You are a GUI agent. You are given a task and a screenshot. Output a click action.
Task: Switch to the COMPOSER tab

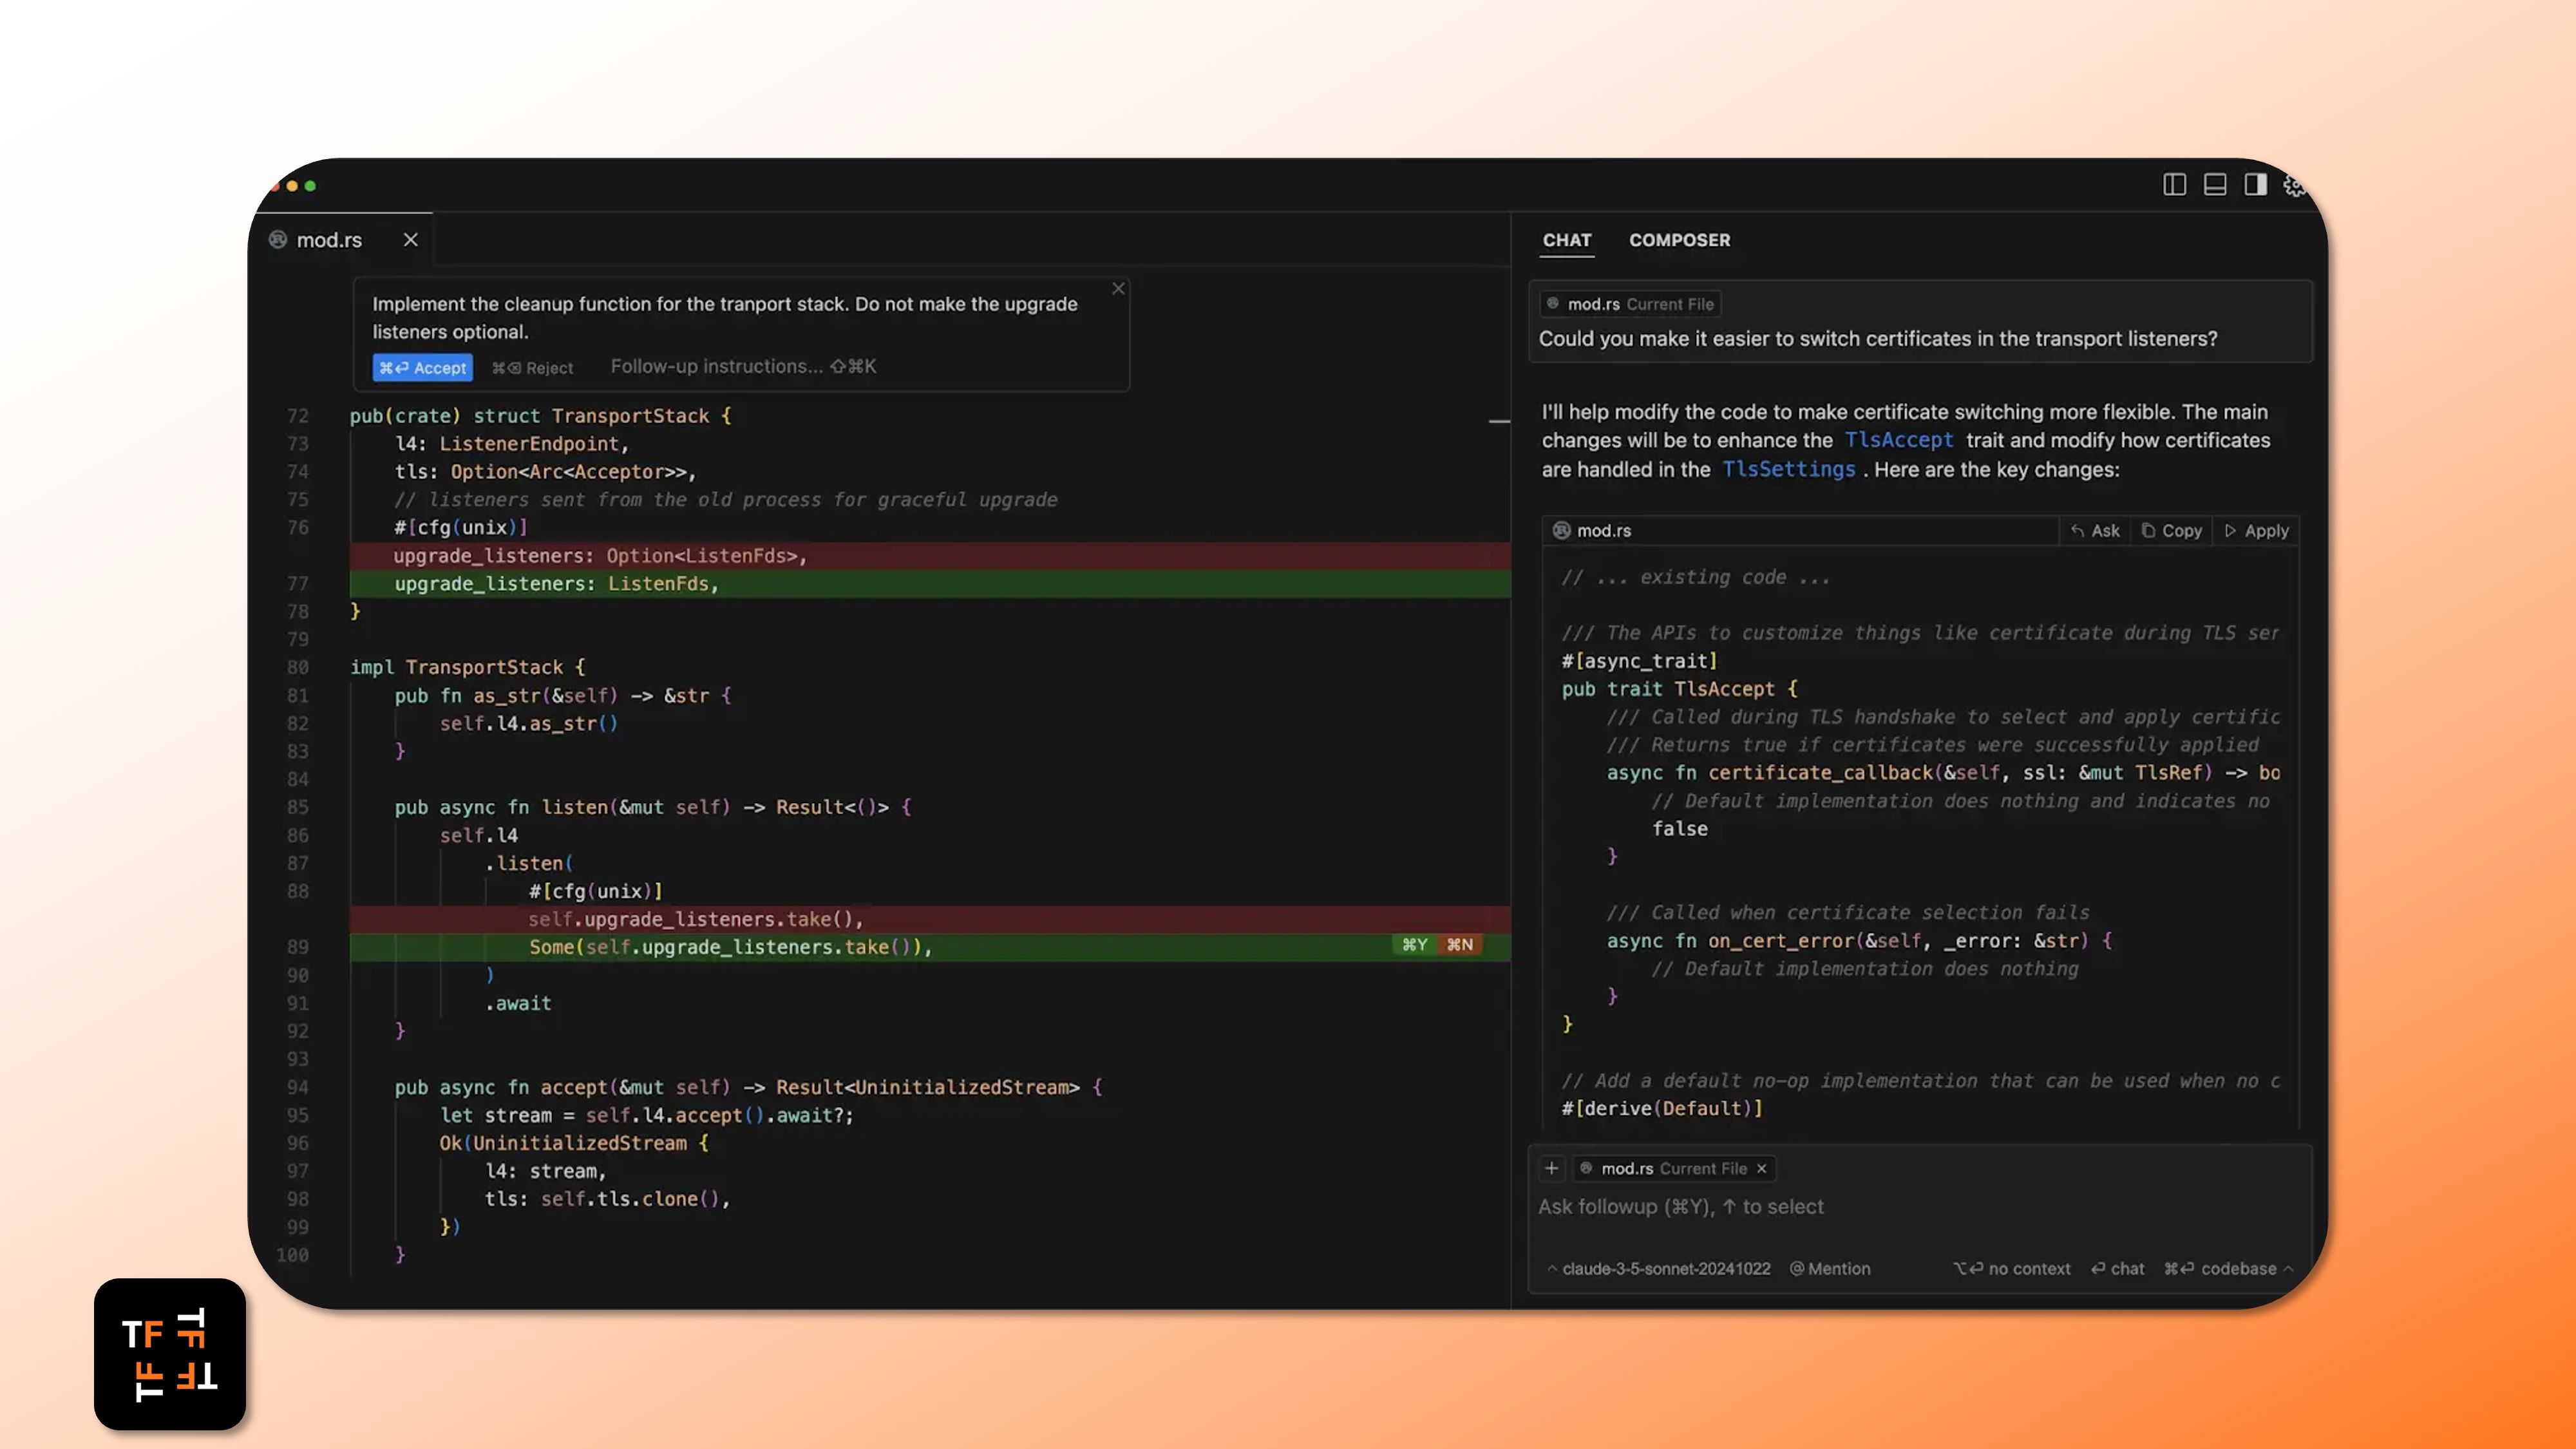coord(1679,240)
